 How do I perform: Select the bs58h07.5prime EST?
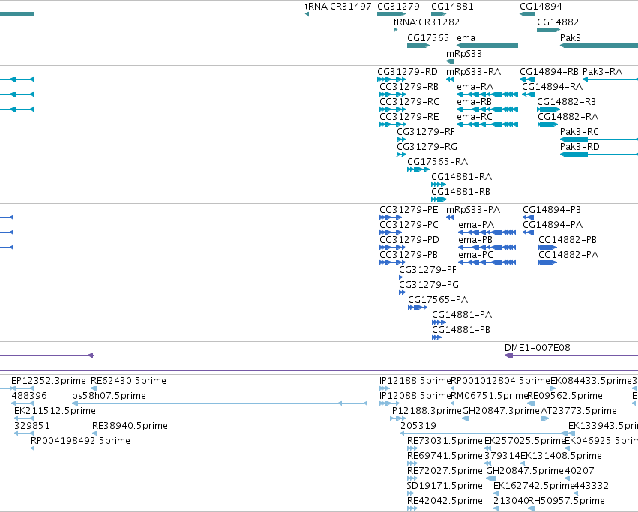point(220,403)
